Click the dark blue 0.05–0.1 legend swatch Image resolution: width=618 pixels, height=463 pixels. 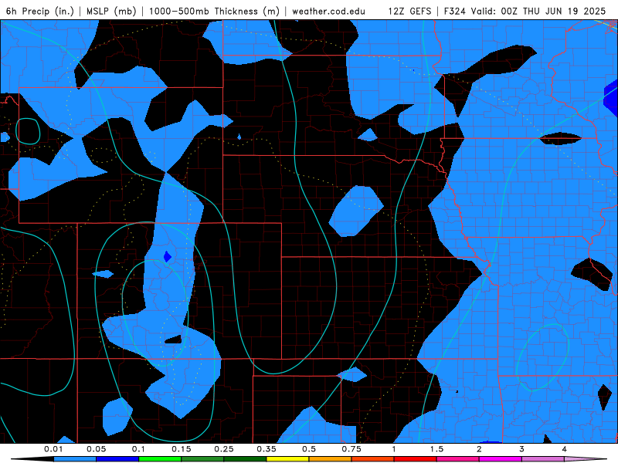click(x=117, y=459)
